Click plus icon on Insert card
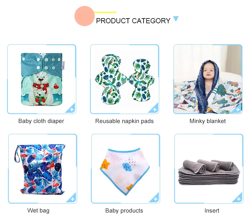 239,199
